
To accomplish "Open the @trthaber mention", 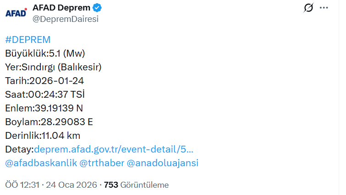I will (100, 163).
